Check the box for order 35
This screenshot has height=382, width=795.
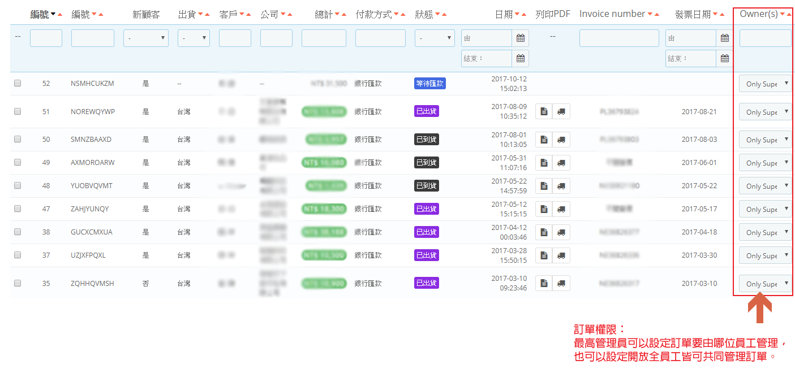(18, 283)
